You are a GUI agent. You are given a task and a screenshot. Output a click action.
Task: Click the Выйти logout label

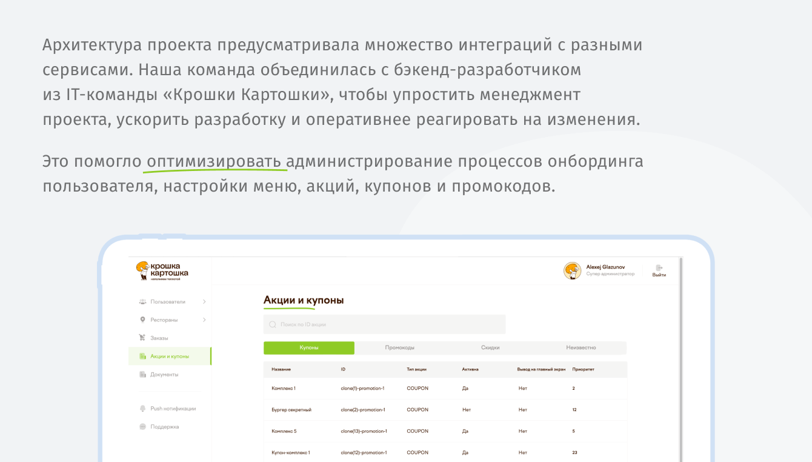coord(659,275)
